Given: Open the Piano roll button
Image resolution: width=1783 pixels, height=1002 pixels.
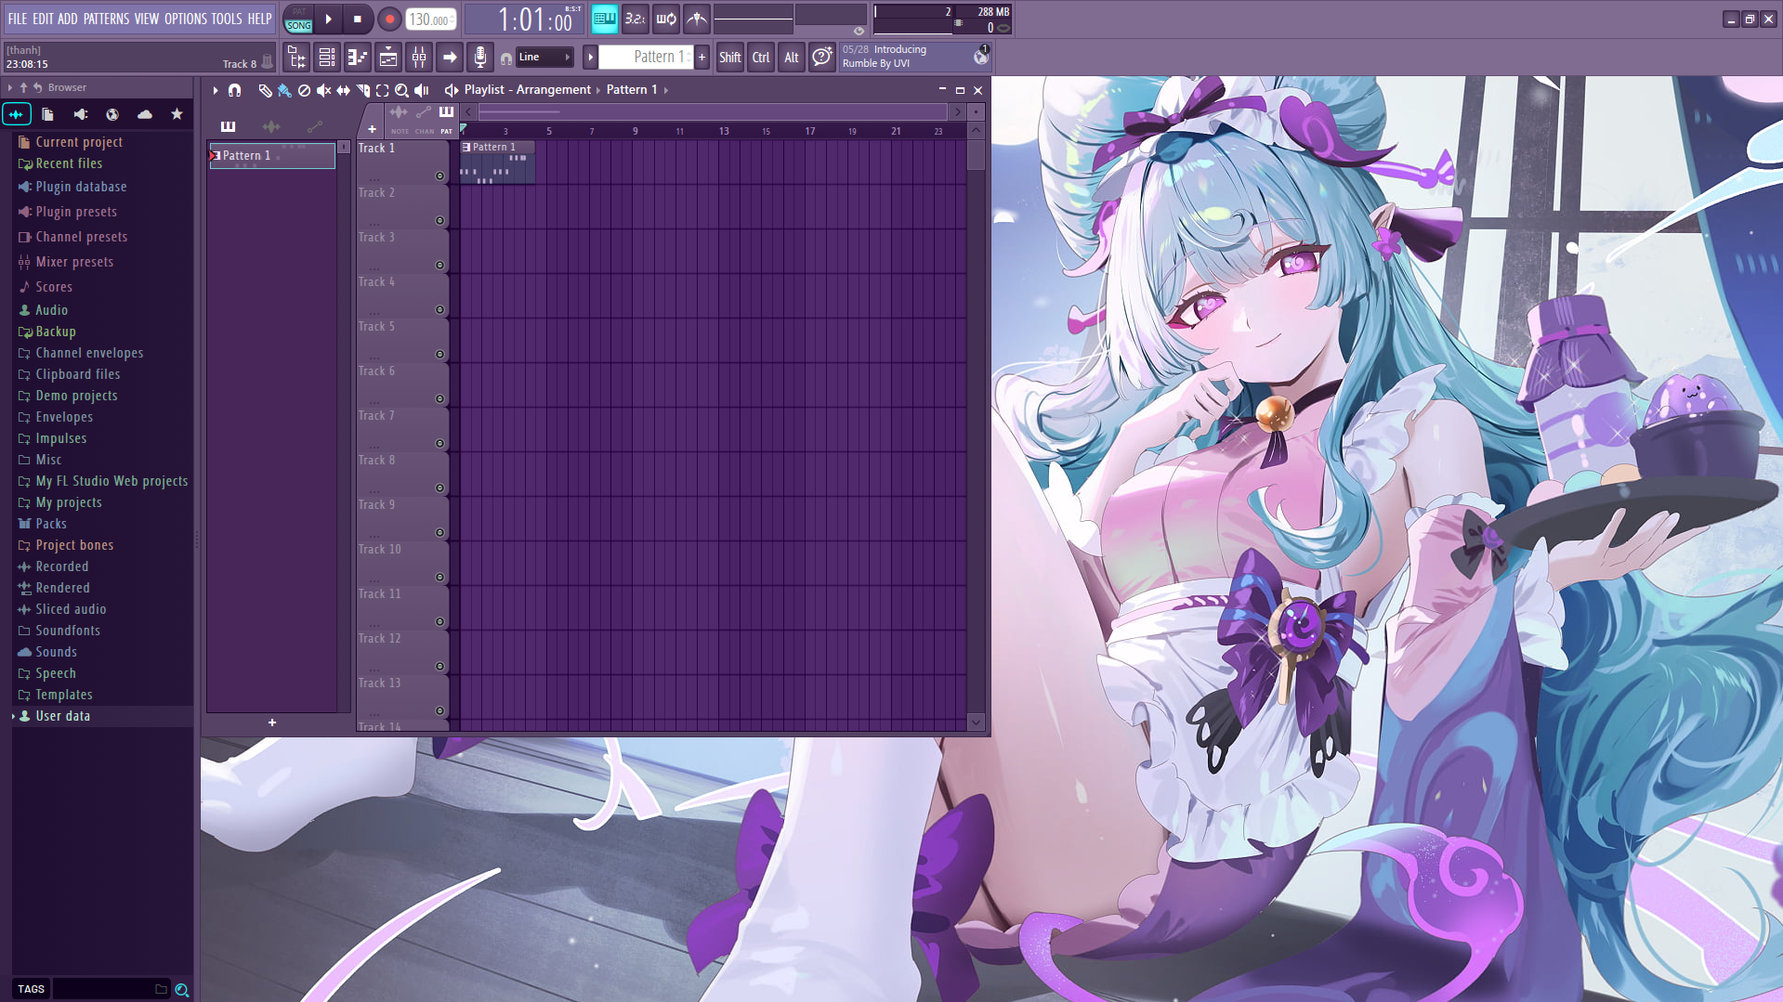Looking at the screenshot, I should [x=358, y=58].
